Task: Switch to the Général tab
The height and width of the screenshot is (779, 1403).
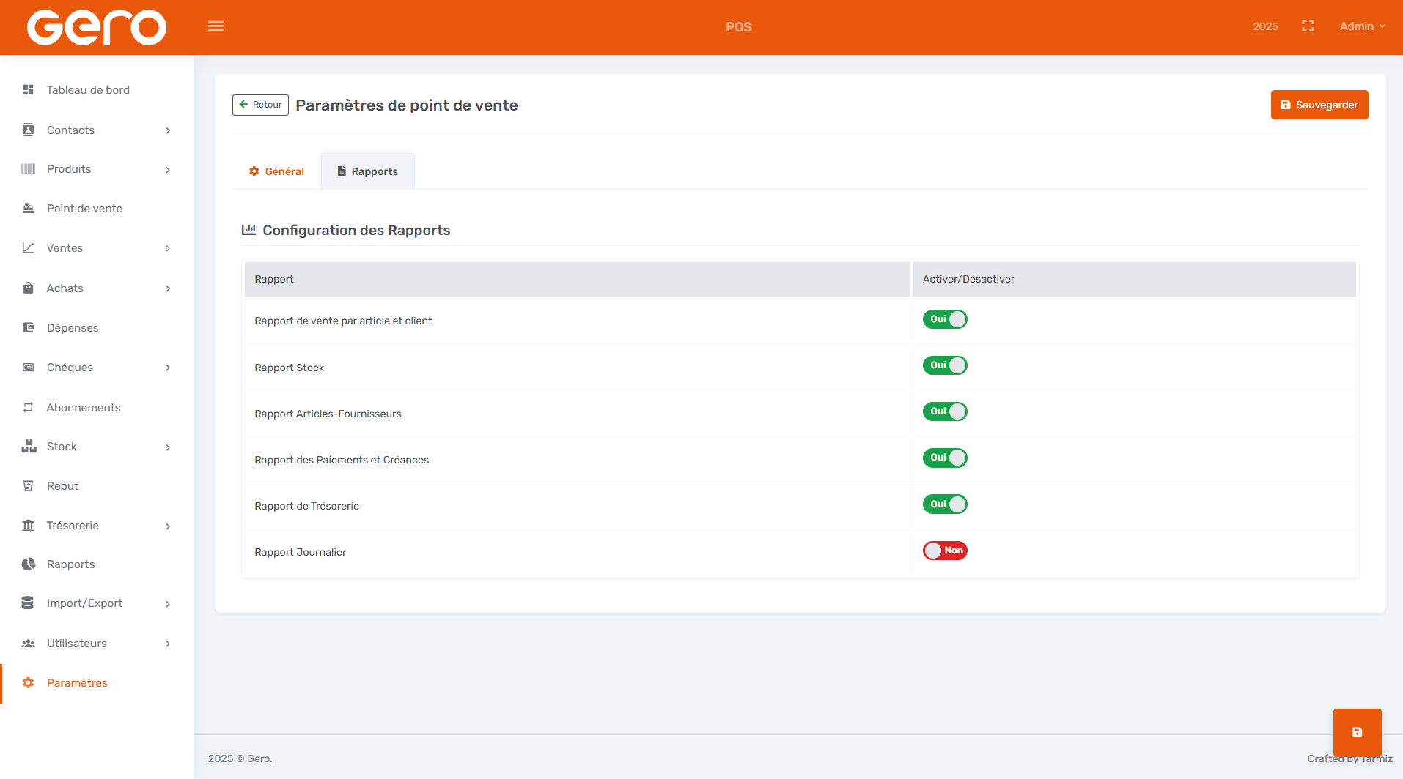Action: [x=276, y=171]
